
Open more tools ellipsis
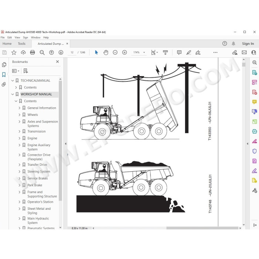215,53
